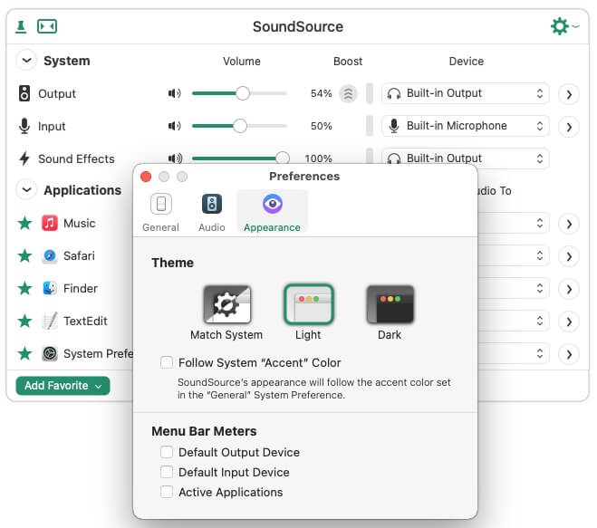Expand TextEdit row details arrow
Image resolution: width=597 pixels, height=528 pixels.
pyautogui.click(x=568, y=322)
